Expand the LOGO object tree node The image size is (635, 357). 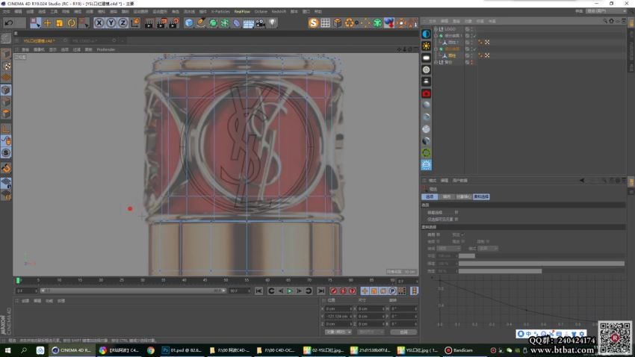(436, 29)
